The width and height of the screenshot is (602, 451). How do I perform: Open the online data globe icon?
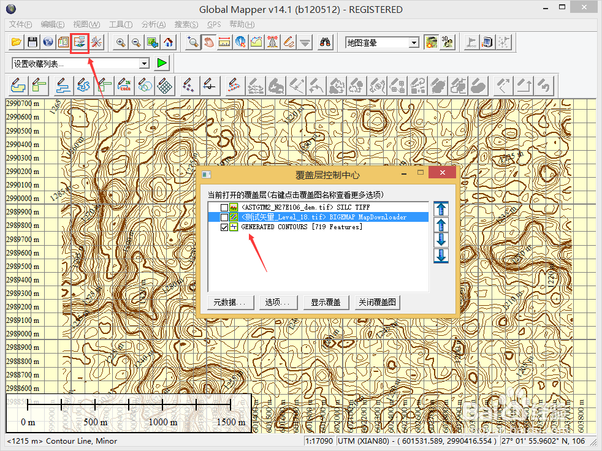pyautogui.click(x=48, y=42)
